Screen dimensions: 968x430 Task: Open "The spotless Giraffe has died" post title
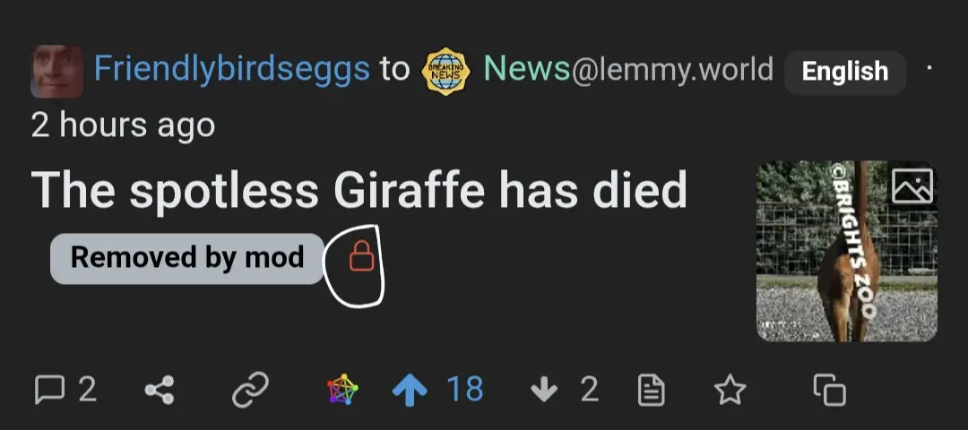359,190
